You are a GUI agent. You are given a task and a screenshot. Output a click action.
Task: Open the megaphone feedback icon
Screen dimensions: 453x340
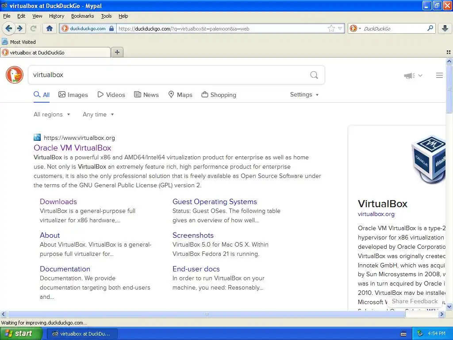tap(409, 75)
